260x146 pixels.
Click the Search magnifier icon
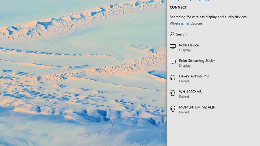pos(172,34)
